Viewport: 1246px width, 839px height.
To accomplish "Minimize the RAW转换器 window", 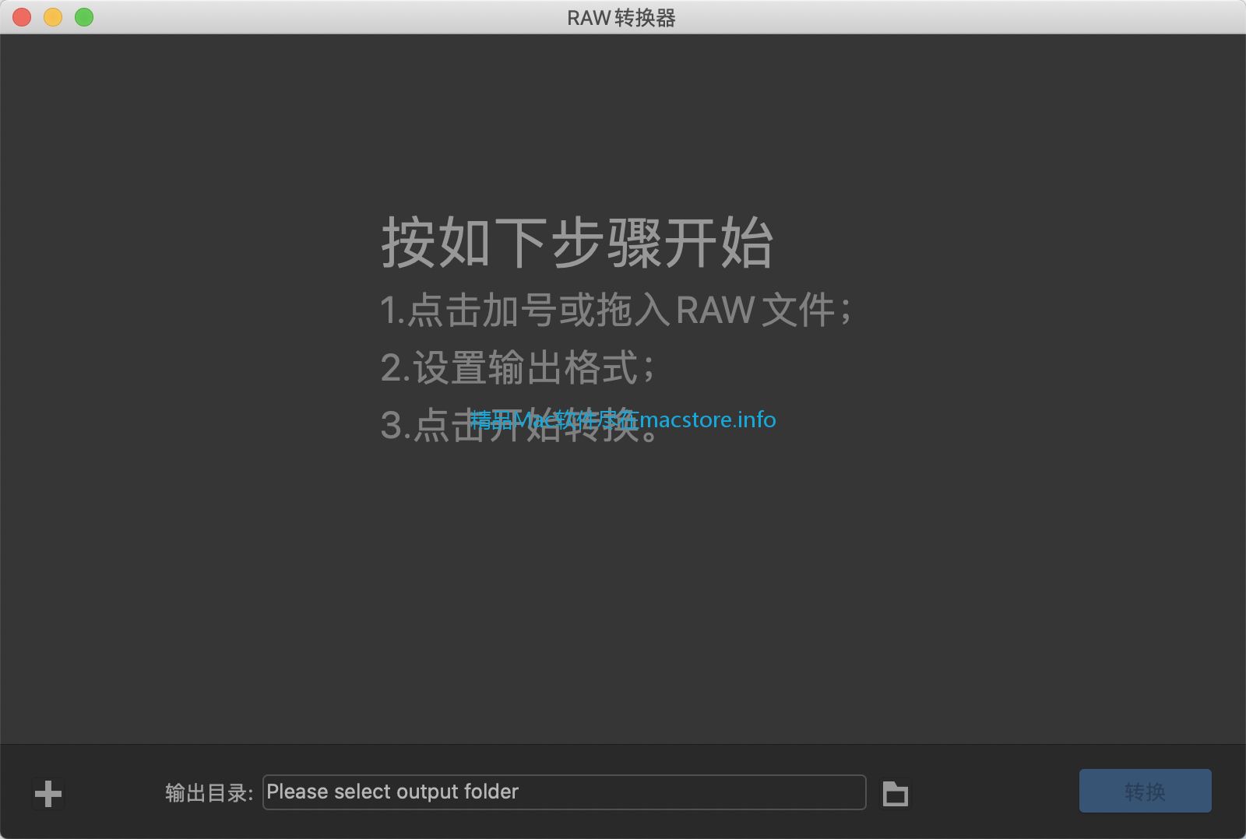I will coord(53,17).
